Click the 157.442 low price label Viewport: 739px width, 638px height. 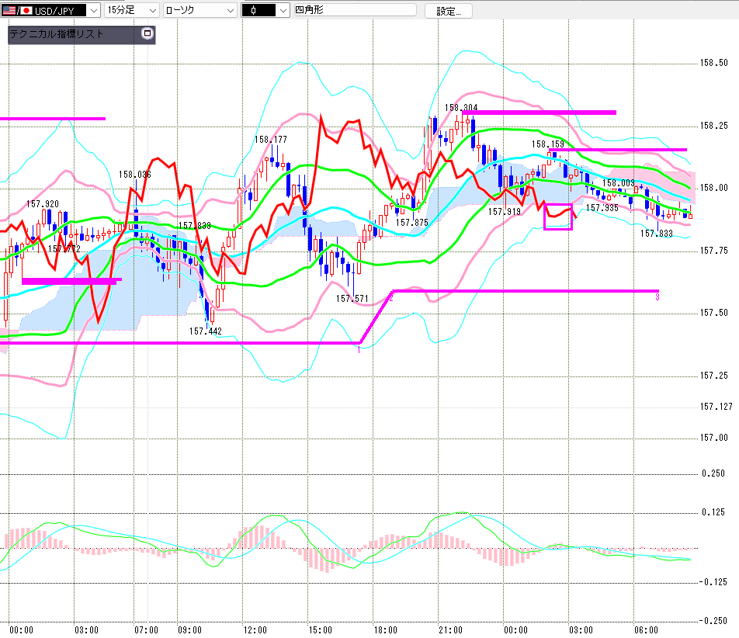206,331
